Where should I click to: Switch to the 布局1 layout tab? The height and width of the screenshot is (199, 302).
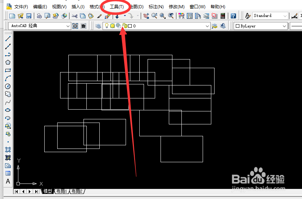click(62, 191)
